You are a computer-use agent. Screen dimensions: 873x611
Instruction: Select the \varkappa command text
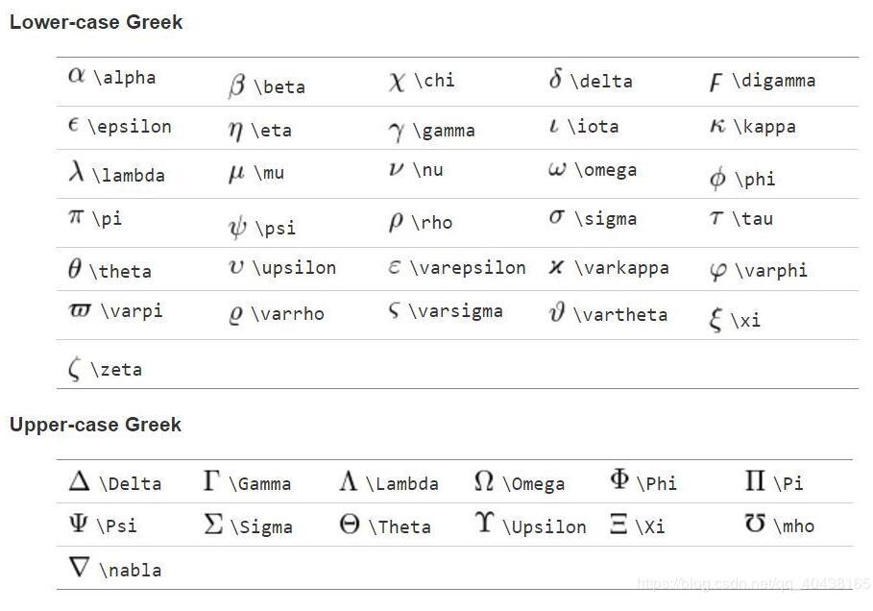click(622, 268)
